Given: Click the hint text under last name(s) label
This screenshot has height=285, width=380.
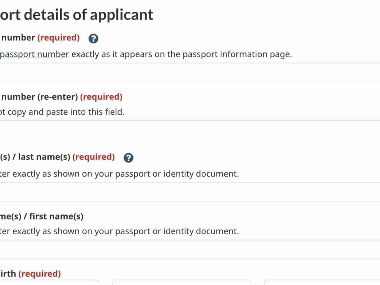Looking at the screenshot, I should 119,174.
